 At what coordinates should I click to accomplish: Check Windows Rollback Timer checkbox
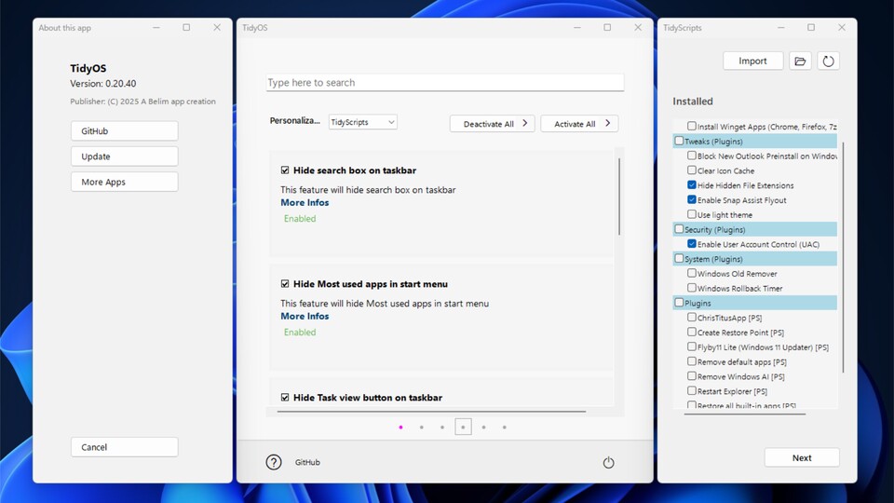click(692, 288)
